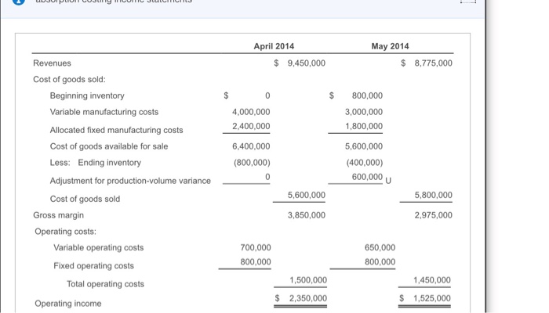Select May revenues value 8,775,000
This screenshot has width=549, height=313.
[x=434, y=63]
